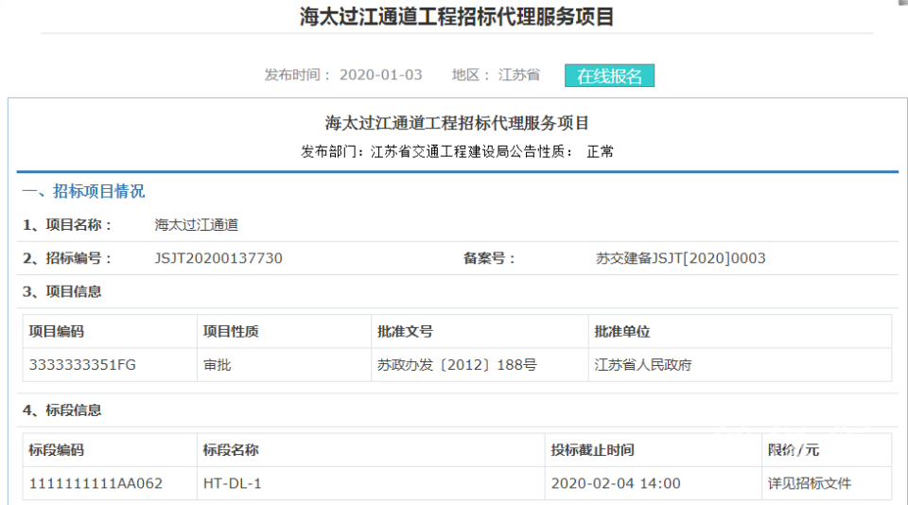
Task: Select the 一、招标项目情况 section heading
Action: pos(83,191)
